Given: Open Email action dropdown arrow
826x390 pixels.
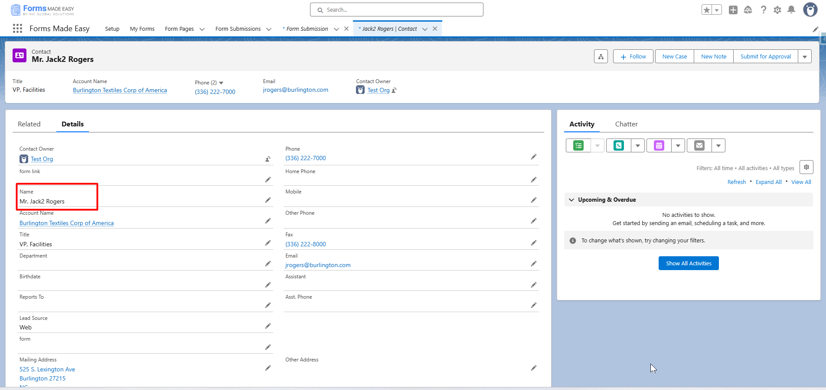Looking at the screenshot, I should click(718, 145).
